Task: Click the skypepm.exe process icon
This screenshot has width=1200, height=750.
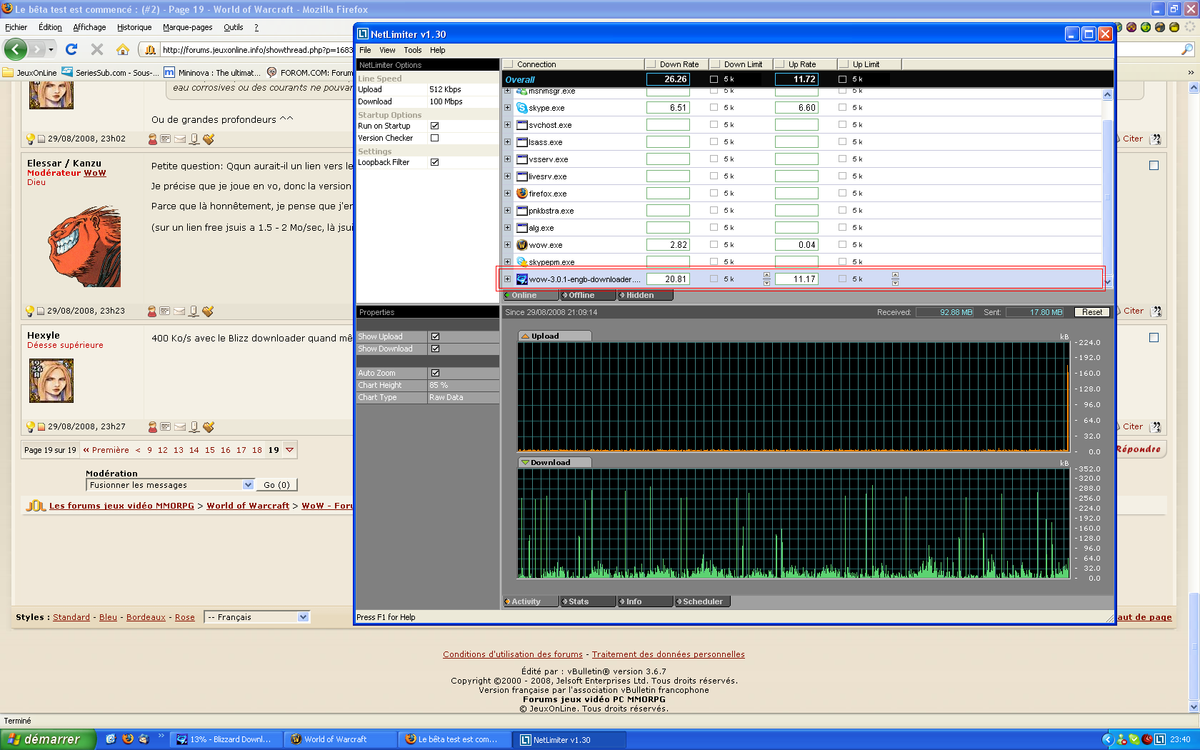Action: (522, 262)
